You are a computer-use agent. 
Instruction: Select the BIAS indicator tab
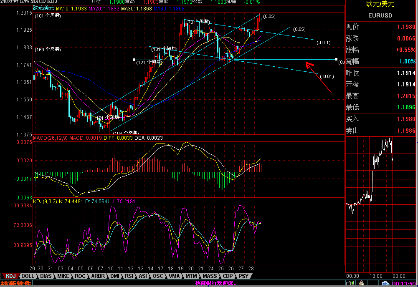(46, 276)
